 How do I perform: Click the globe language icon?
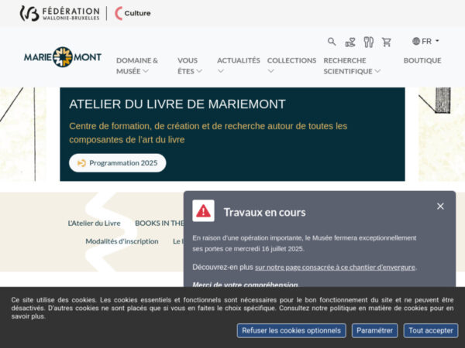click(x=415, y=41)
